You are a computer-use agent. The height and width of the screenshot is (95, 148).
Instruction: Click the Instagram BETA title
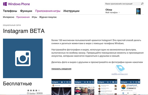tap(24, 31)
